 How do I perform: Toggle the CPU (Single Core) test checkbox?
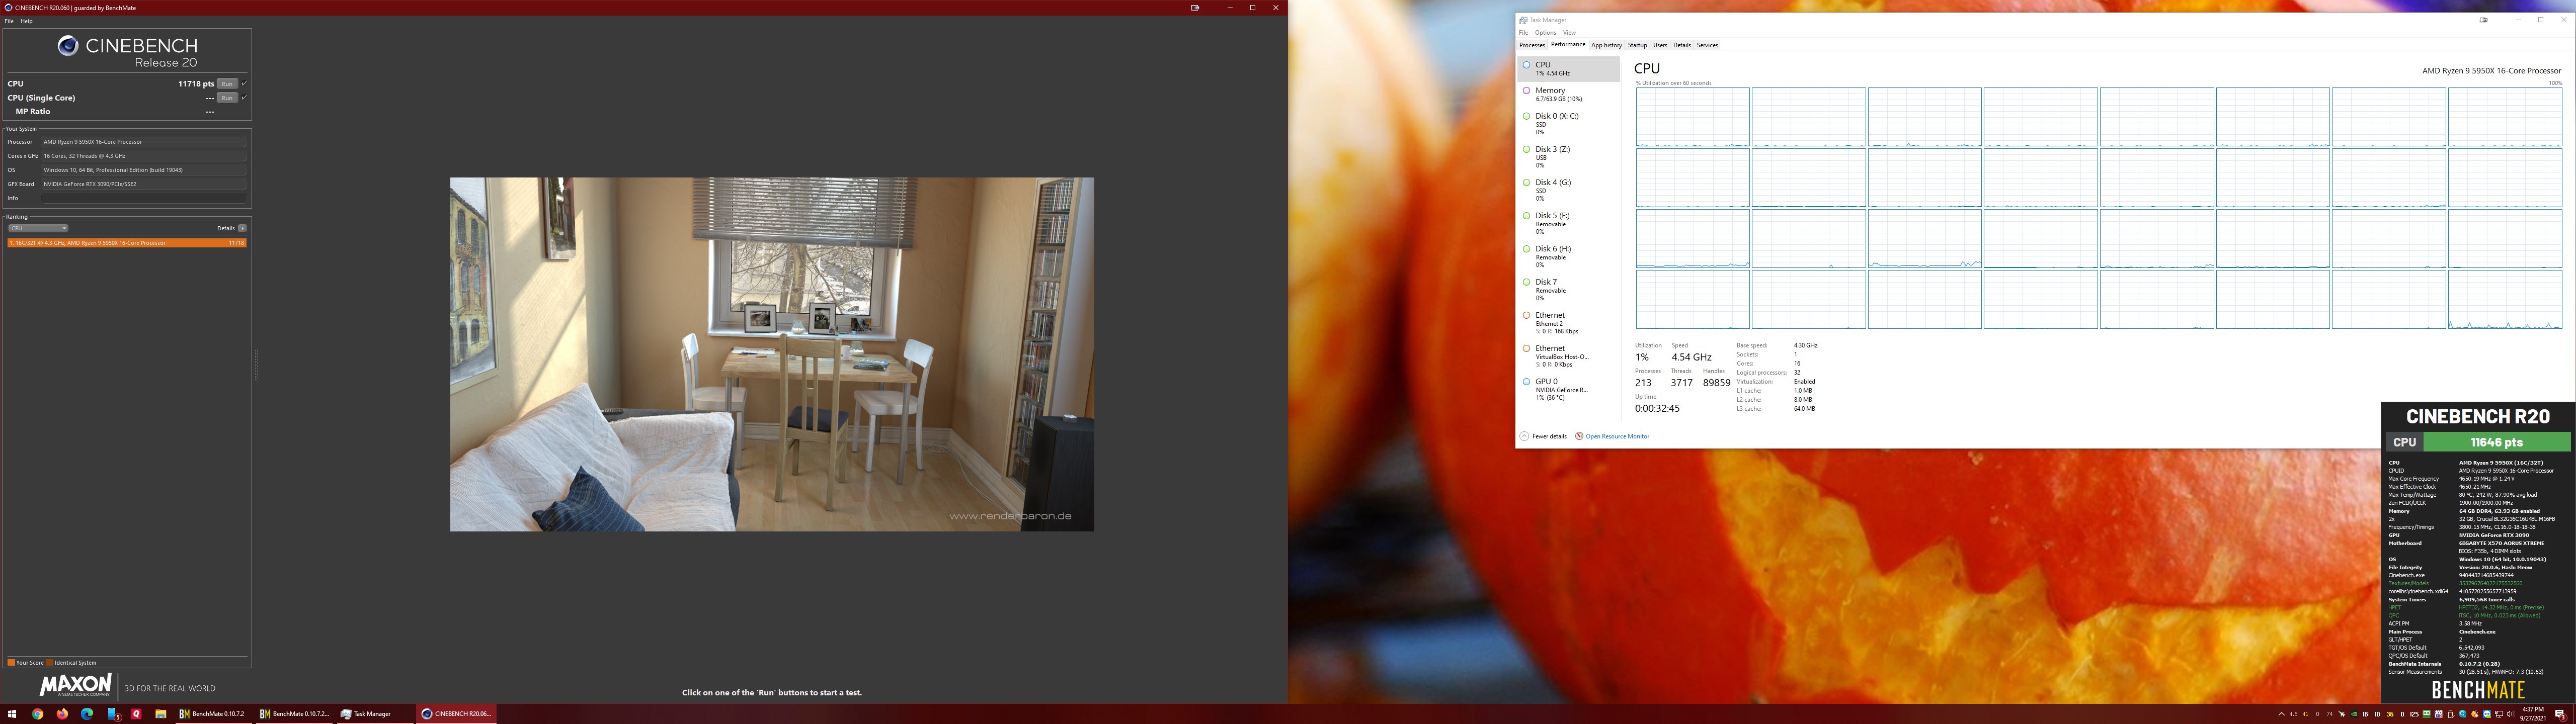pos(244,98)
